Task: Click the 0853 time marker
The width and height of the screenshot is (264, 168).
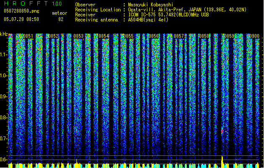Action: [x=78, y=36]
